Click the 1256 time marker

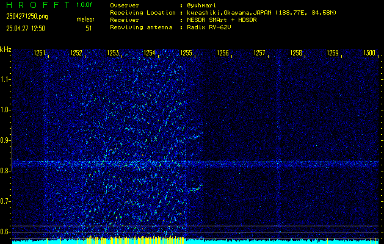223,53
